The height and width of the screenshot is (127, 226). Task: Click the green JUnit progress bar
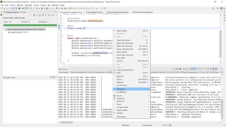pyautogui.click(x=30, y=25)
